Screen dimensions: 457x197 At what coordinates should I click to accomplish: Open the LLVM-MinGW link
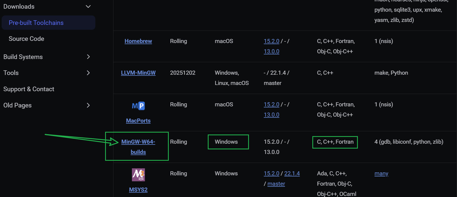(138, 73)
